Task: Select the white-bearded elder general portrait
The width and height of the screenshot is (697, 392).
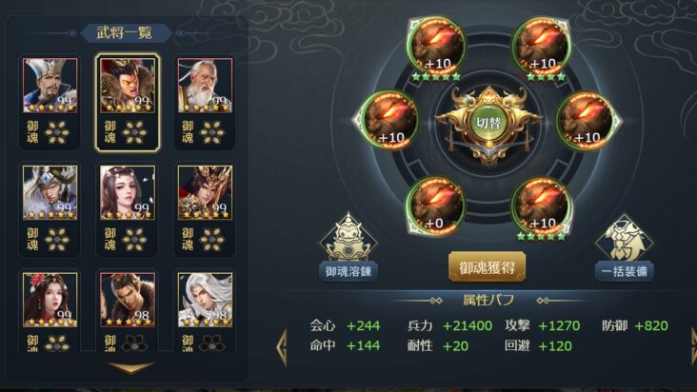Action: click(x=205, y=86)
